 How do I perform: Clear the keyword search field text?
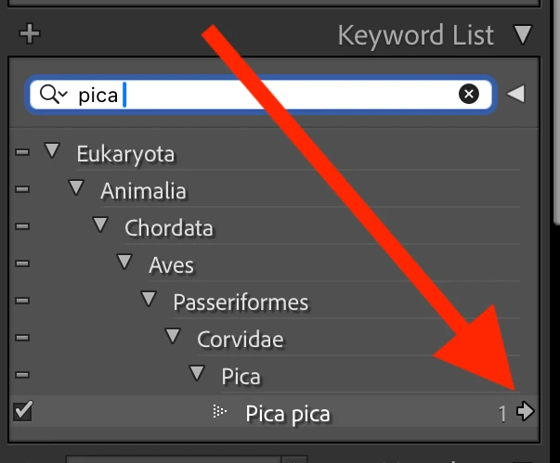point(469,94)
